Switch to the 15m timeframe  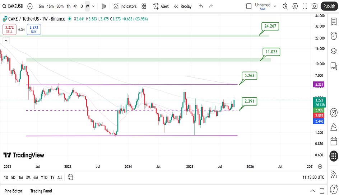coord(50,6)
